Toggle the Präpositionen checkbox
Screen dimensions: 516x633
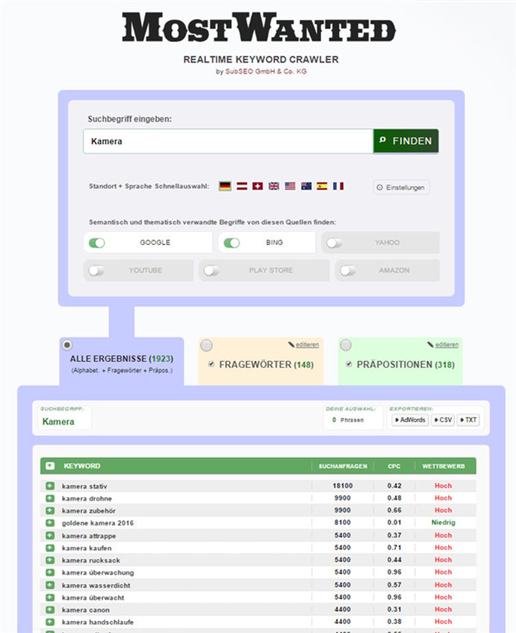point(349,364)
